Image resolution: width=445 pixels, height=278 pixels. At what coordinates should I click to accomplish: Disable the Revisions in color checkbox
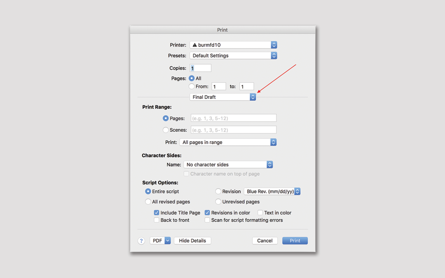click(x=207, y=213)
